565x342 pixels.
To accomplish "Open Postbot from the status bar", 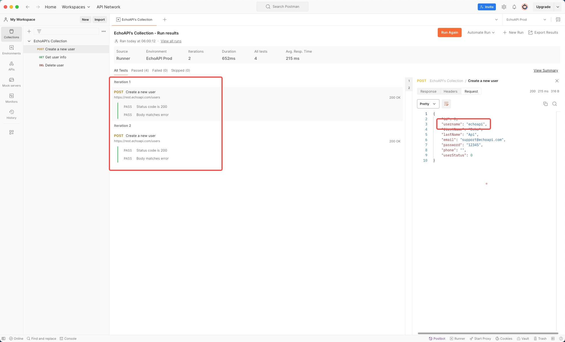I will (437, 339).
